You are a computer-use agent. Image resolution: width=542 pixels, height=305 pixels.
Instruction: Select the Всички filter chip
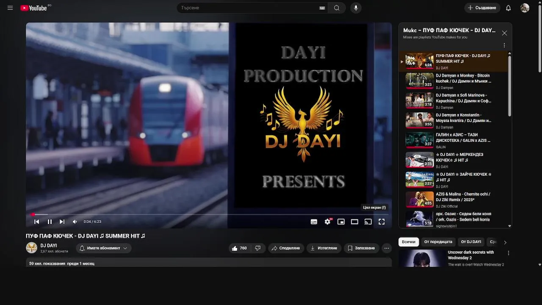coord(409,242)
